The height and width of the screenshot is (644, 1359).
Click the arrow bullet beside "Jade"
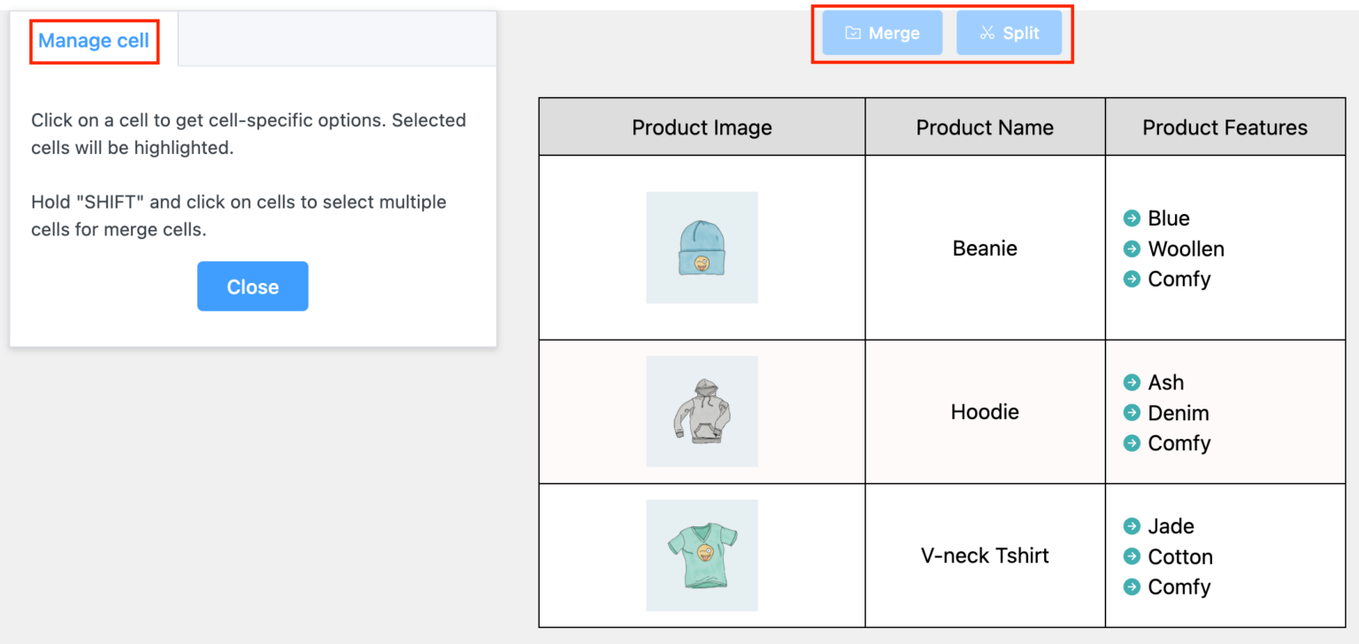click(1132, 526)
